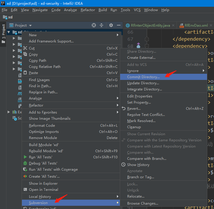
Task: Choose Show in Explorer
Action: pos(71,183)
